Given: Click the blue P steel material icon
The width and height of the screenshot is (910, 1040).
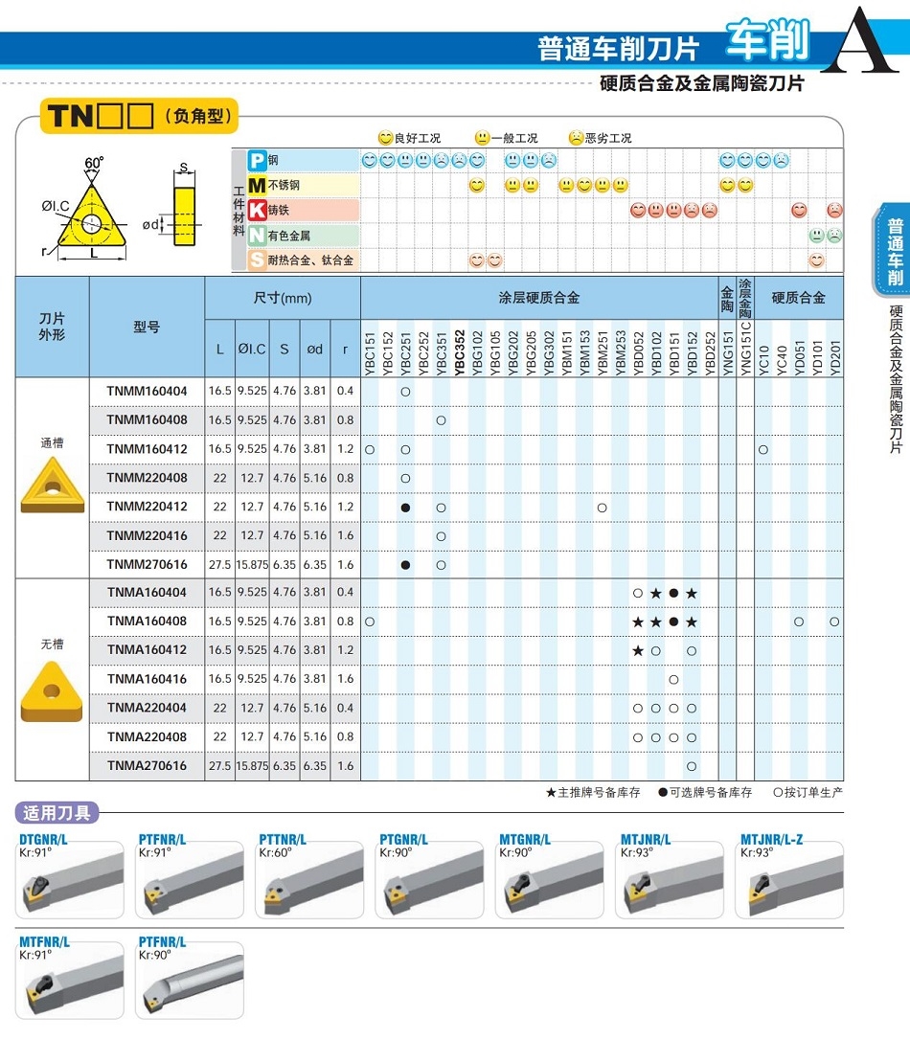Looking at the screenshot, I should coord(257,161).
